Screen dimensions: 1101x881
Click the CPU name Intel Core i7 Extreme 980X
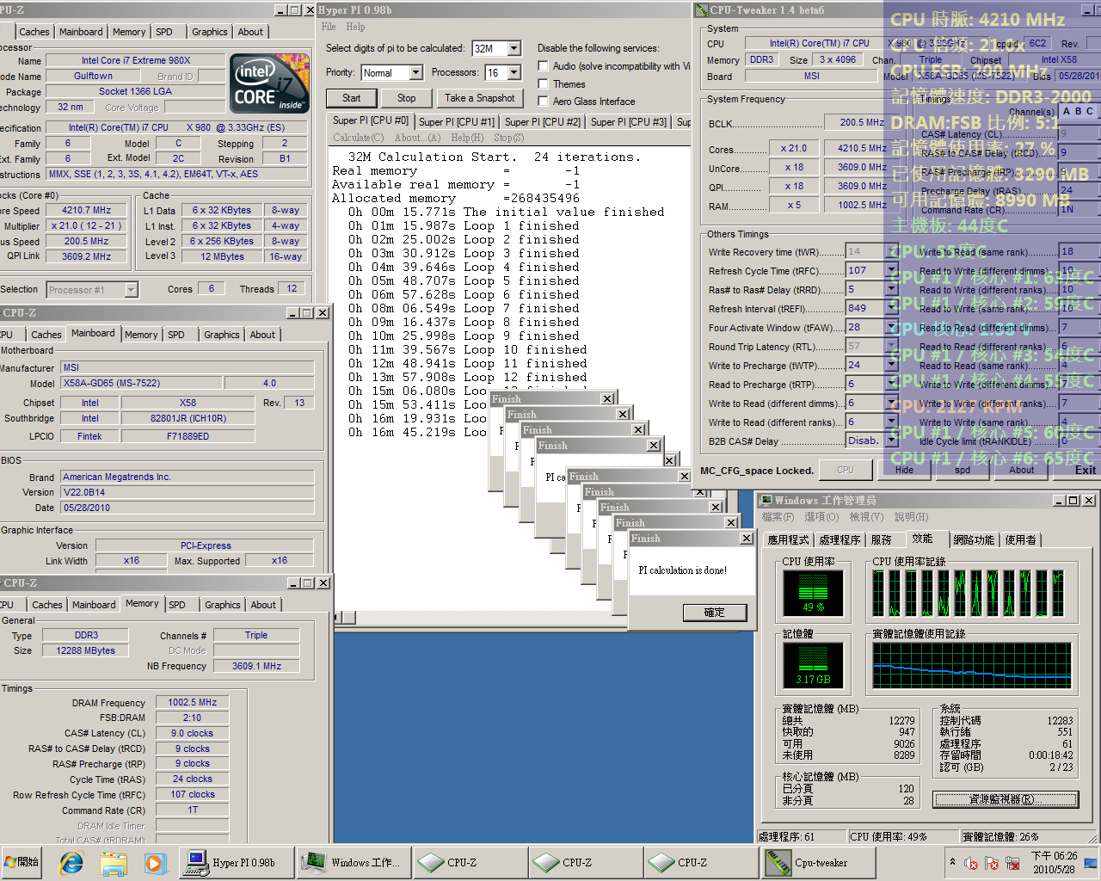pos(136,60)
